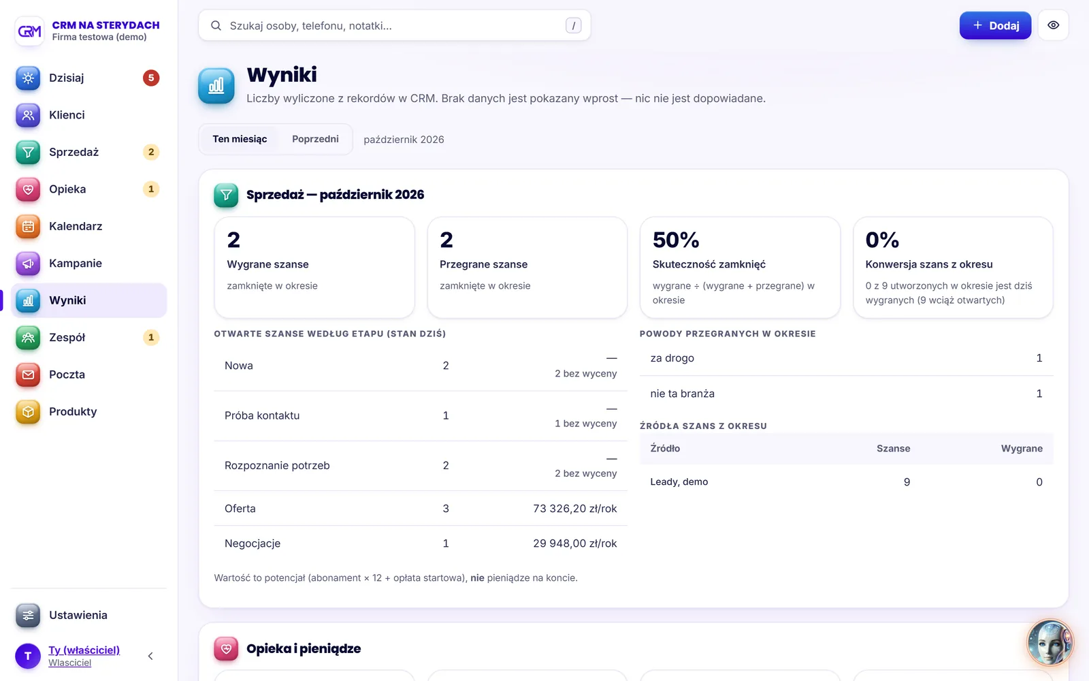Click the Sprzedaż section funnel icon
This screenshot has height=681, width=1089.
226,195
